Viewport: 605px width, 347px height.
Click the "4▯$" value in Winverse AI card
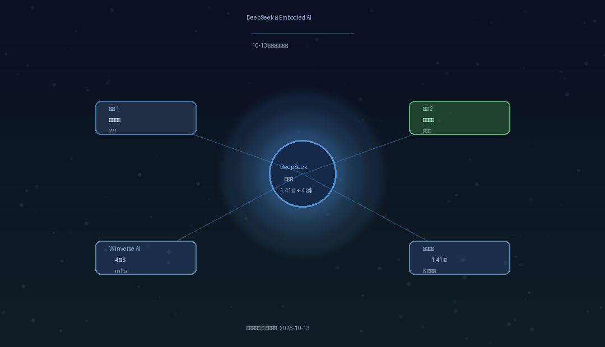point(120,260)
